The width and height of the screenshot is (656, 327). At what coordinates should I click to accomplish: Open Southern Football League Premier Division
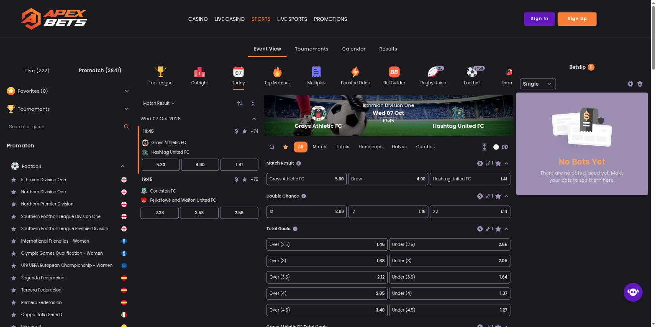tap(64, 229)
